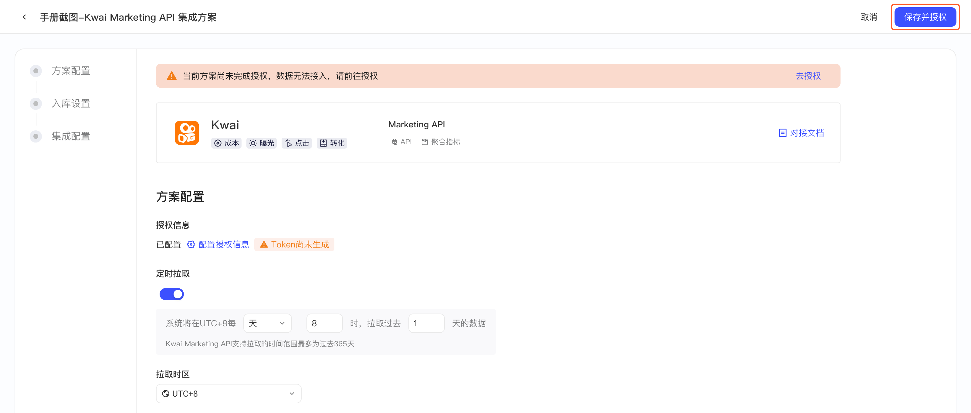The height and width of the screenshot is (413, 971).
Task: Click the days input field showing 1
Action: tap(426, 323)
